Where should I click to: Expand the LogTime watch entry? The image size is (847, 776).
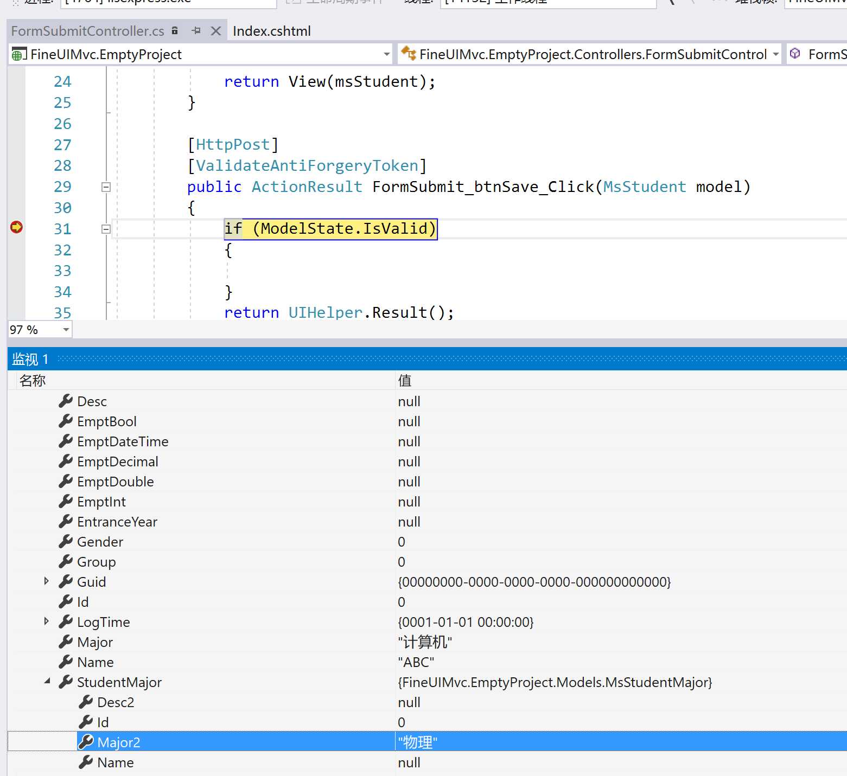47,621
